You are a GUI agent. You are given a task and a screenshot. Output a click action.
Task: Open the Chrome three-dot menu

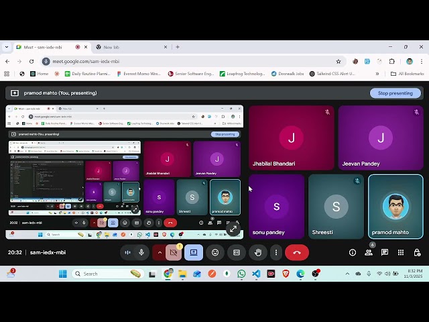[422, 61]
